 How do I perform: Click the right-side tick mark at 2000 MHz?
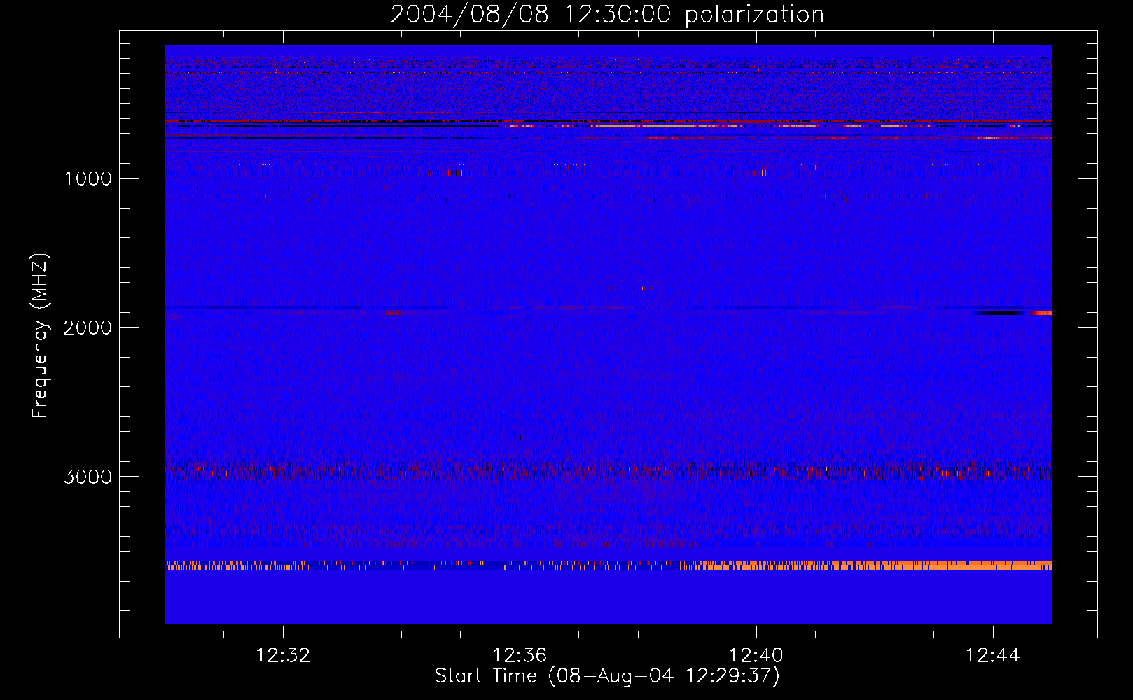(x=1087, y=327)
